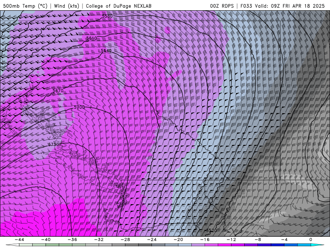Image resolution: width=330 pixels, height=247 pixels.
Task: Click the -36 colorbar tick label
Action: coord(73,240)
